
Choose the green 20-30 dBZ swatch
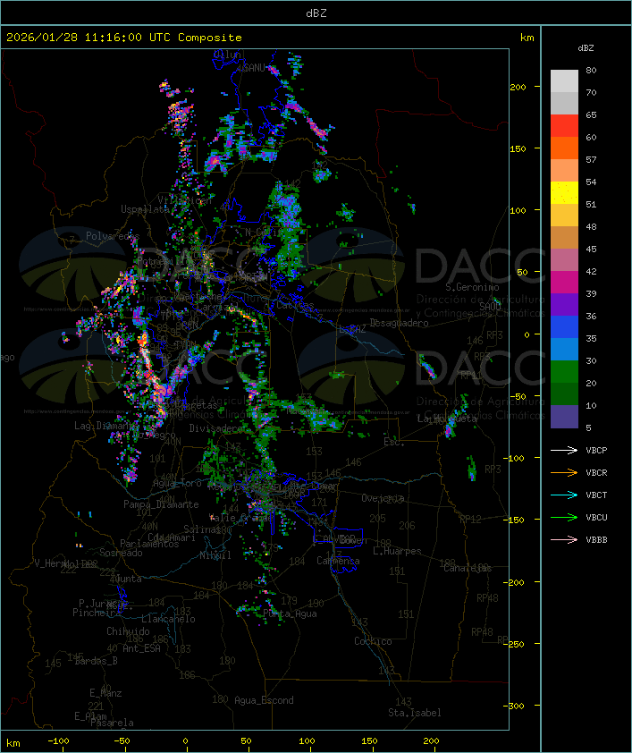(564, 372)
